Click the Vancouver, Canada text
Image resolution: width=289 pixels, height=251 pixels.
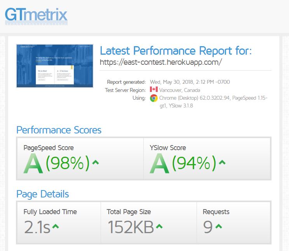click(180, 90)
